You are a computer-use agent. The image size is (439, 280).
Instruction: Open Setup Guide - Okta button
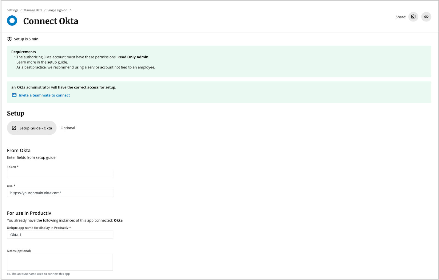tap(32, 128)
